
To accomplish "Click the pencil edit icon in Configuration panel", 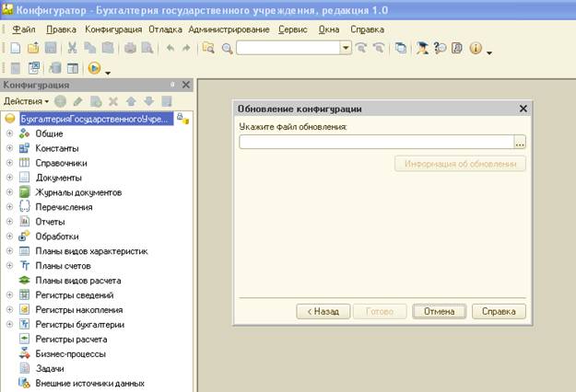I will (77, 101).
